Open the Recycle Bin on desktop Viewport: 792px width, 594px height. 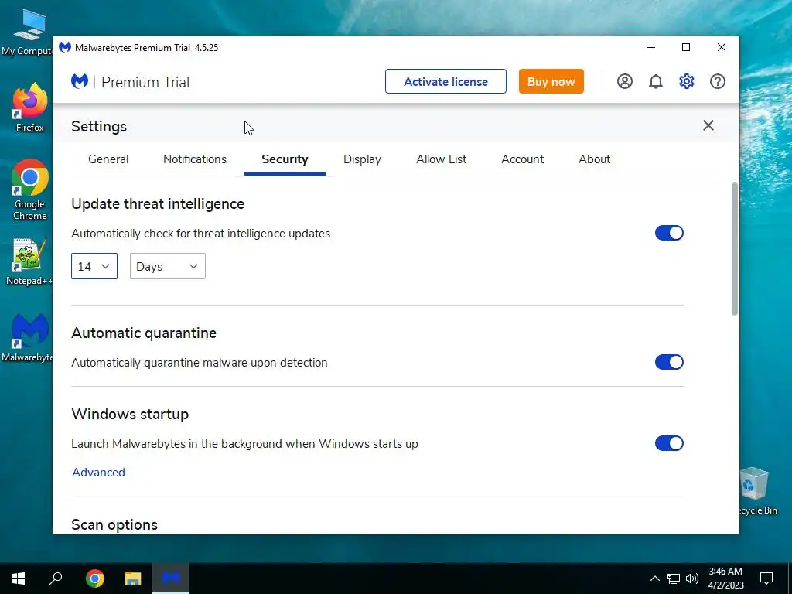pyautogui.click(x=756, y=491)
